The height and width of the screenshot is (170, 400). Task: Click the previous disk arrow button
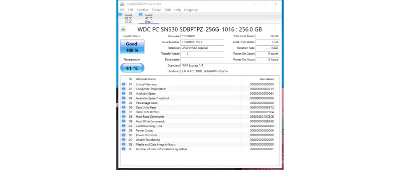click(123, 29)
